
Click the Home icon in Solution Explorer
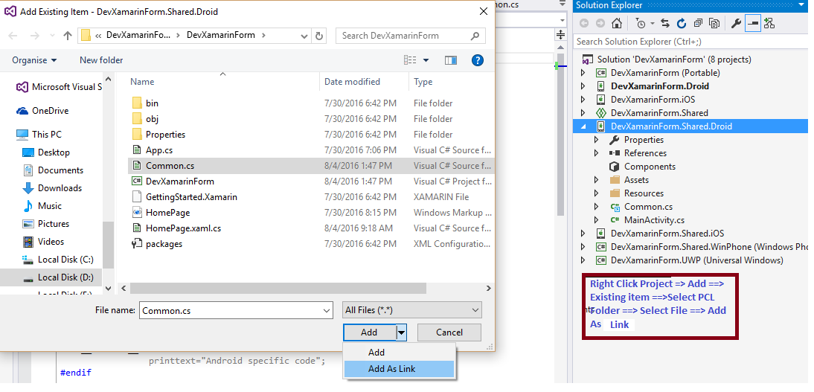(x=616, y=23)
